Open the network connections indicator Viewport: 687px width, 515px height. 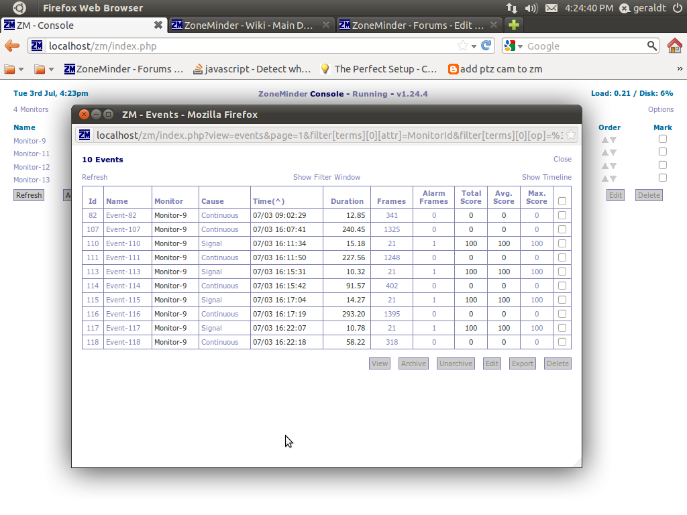coord(511,8)
